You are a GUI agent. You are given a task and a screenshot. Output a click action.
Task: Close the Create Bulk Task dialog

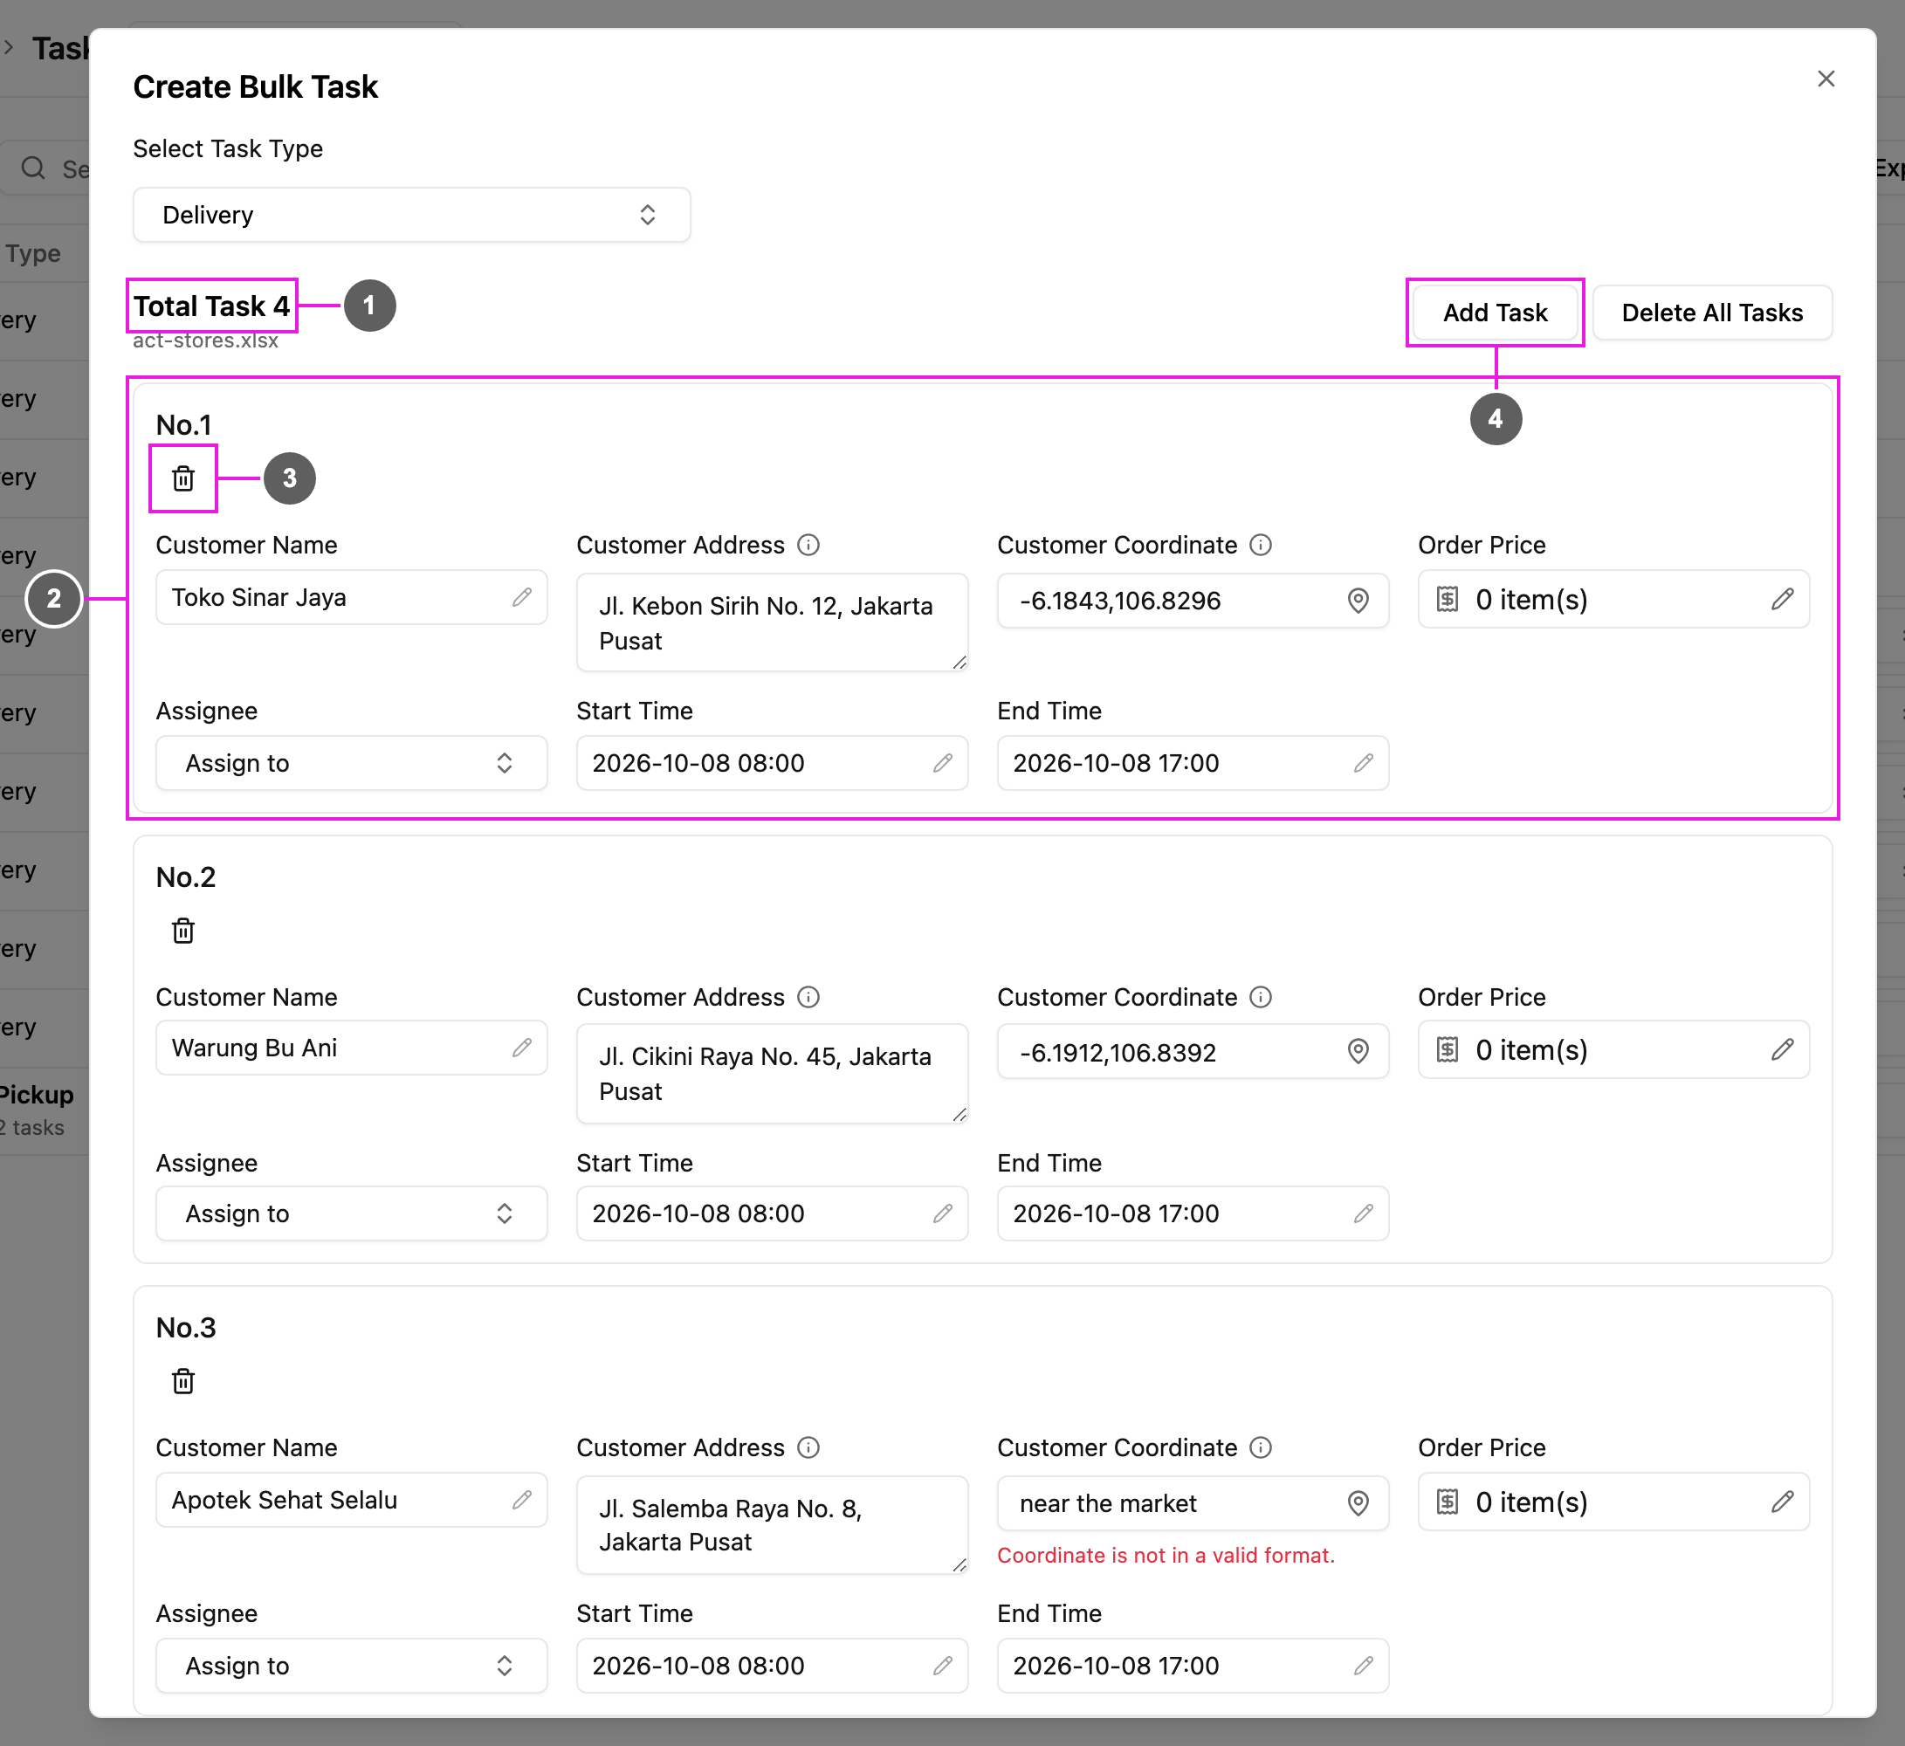(x=1826, y=79)
